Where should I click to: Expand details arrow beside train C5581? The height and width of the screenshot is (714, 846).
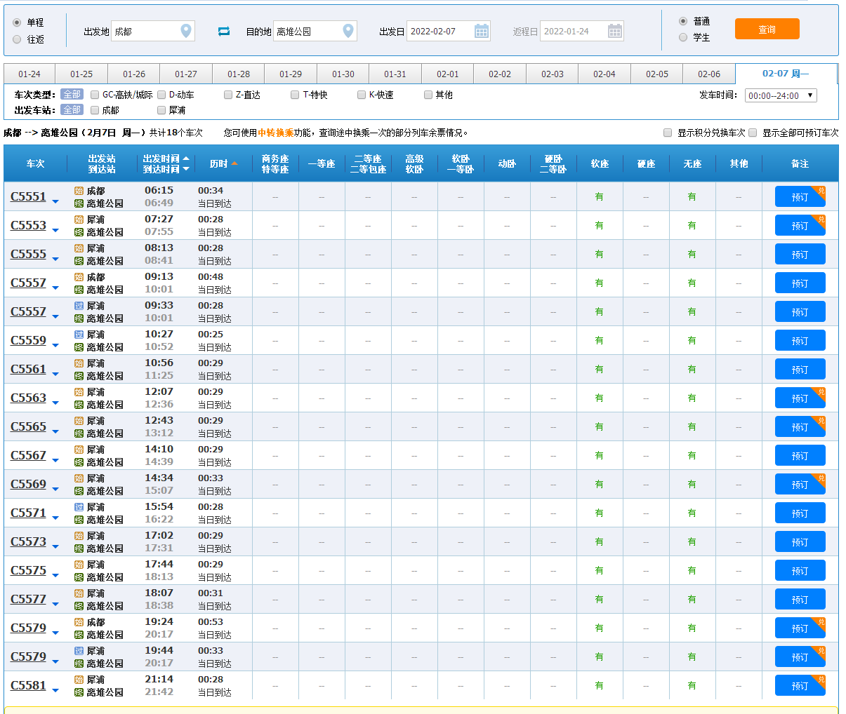(x=55, y=690)
